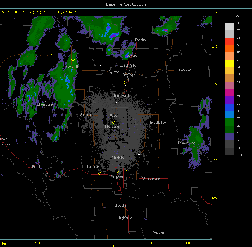This screenshot has width=252, height=247.
Task: Click the white caret marker south of Innisfail
Action: tap(117, 102)
